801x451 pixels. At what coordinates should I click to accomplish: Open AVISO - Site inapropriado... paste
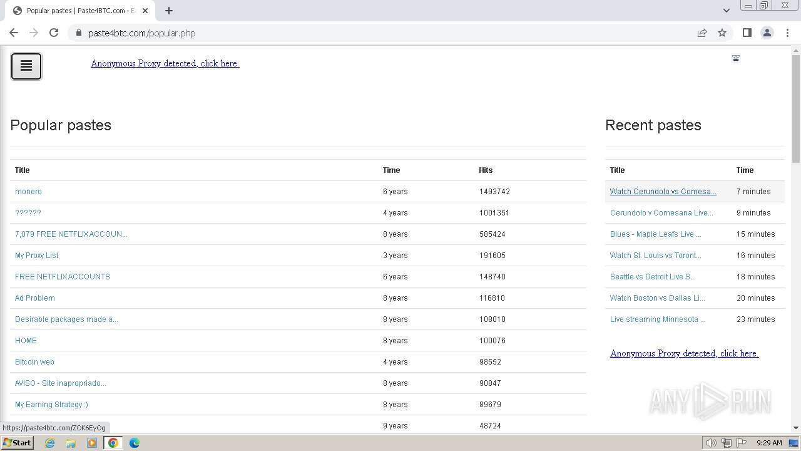[x=61, y=383]
